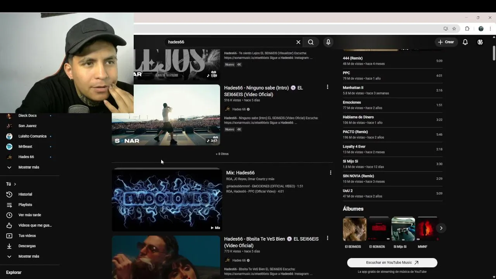Play Loyalty 4 Ever song
Screen dimensions: 496x279
393,149
